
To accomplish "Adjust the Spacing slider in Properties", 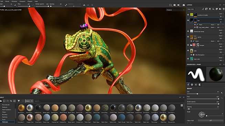I will pos(203,109).
